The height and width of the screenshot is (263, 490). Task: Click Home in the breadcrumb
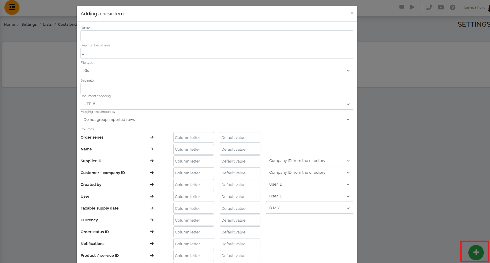click(x=9, y=25)
